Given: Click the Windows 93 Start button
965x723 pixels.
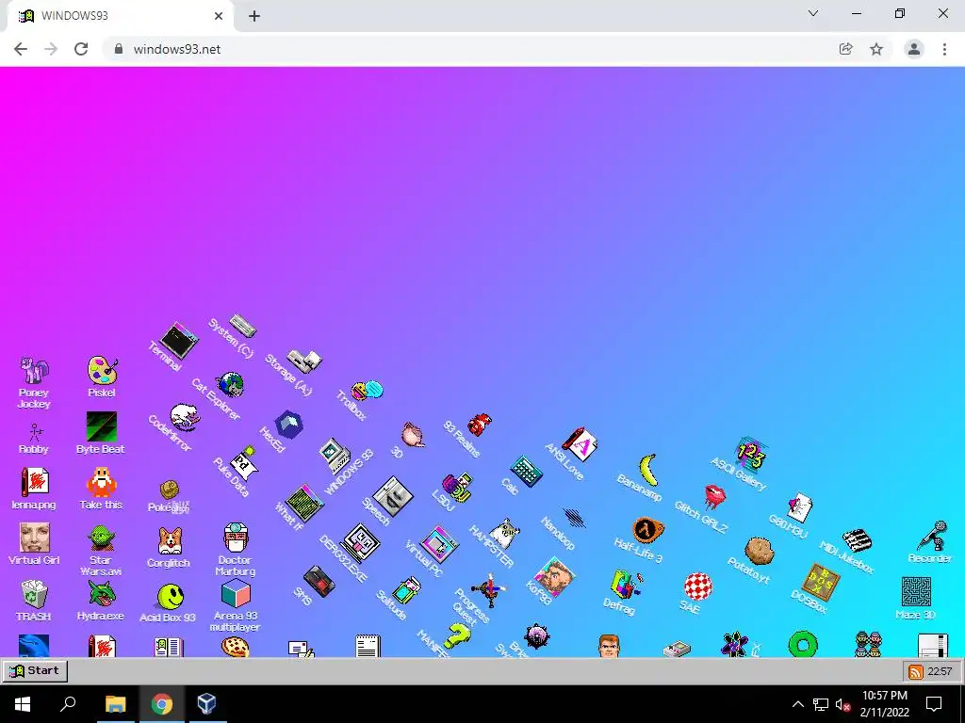Looking at the screenshot, I should [35, 670].
